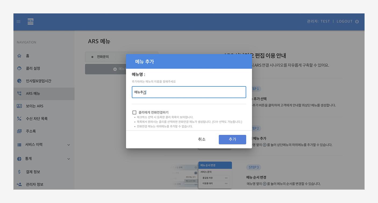Image resolution: width=378 pixels, height=203 pixels.
Task: Expand the 서비스 이력 chevron
Action: click(x=69, y=145)
